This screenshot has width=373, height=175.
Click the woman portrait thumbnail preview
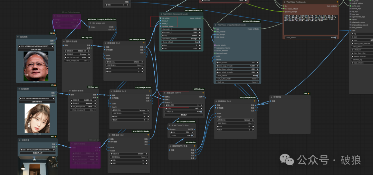(x=37, y=118)
